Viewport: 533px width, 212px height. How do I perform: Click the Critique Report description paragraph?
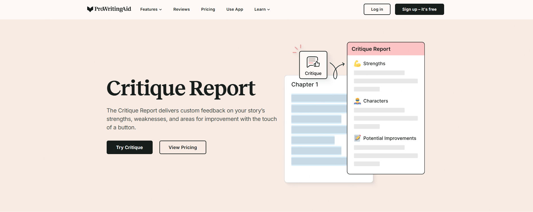(x=192, y=119)
